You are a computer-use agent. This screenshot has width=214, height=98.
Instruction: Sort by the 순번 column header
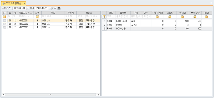point(37,13)
